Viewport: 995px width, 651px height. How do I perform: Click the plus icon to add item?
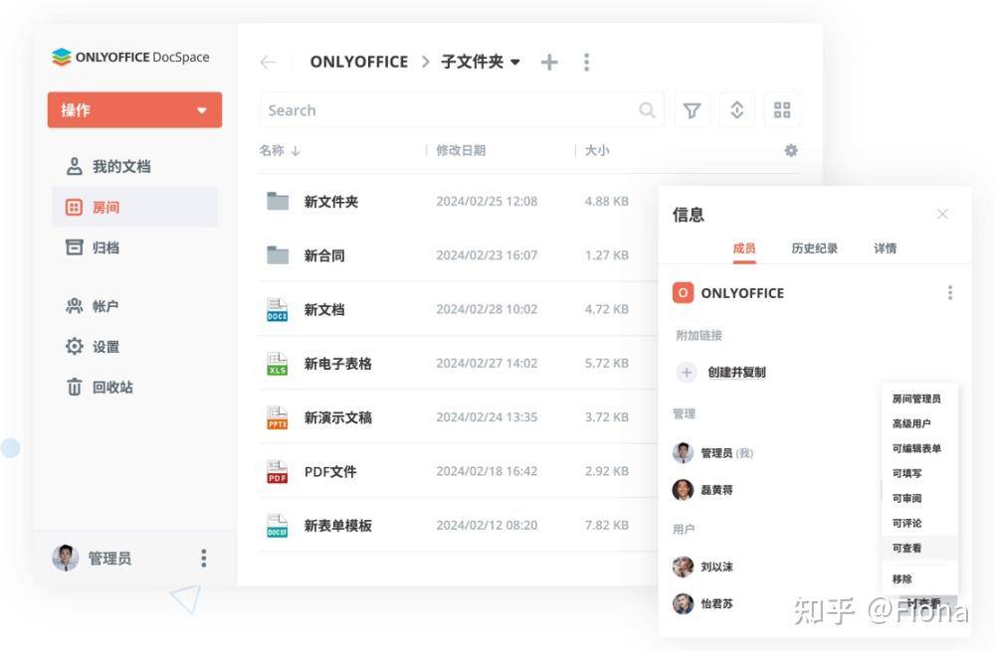pos(549,63)
